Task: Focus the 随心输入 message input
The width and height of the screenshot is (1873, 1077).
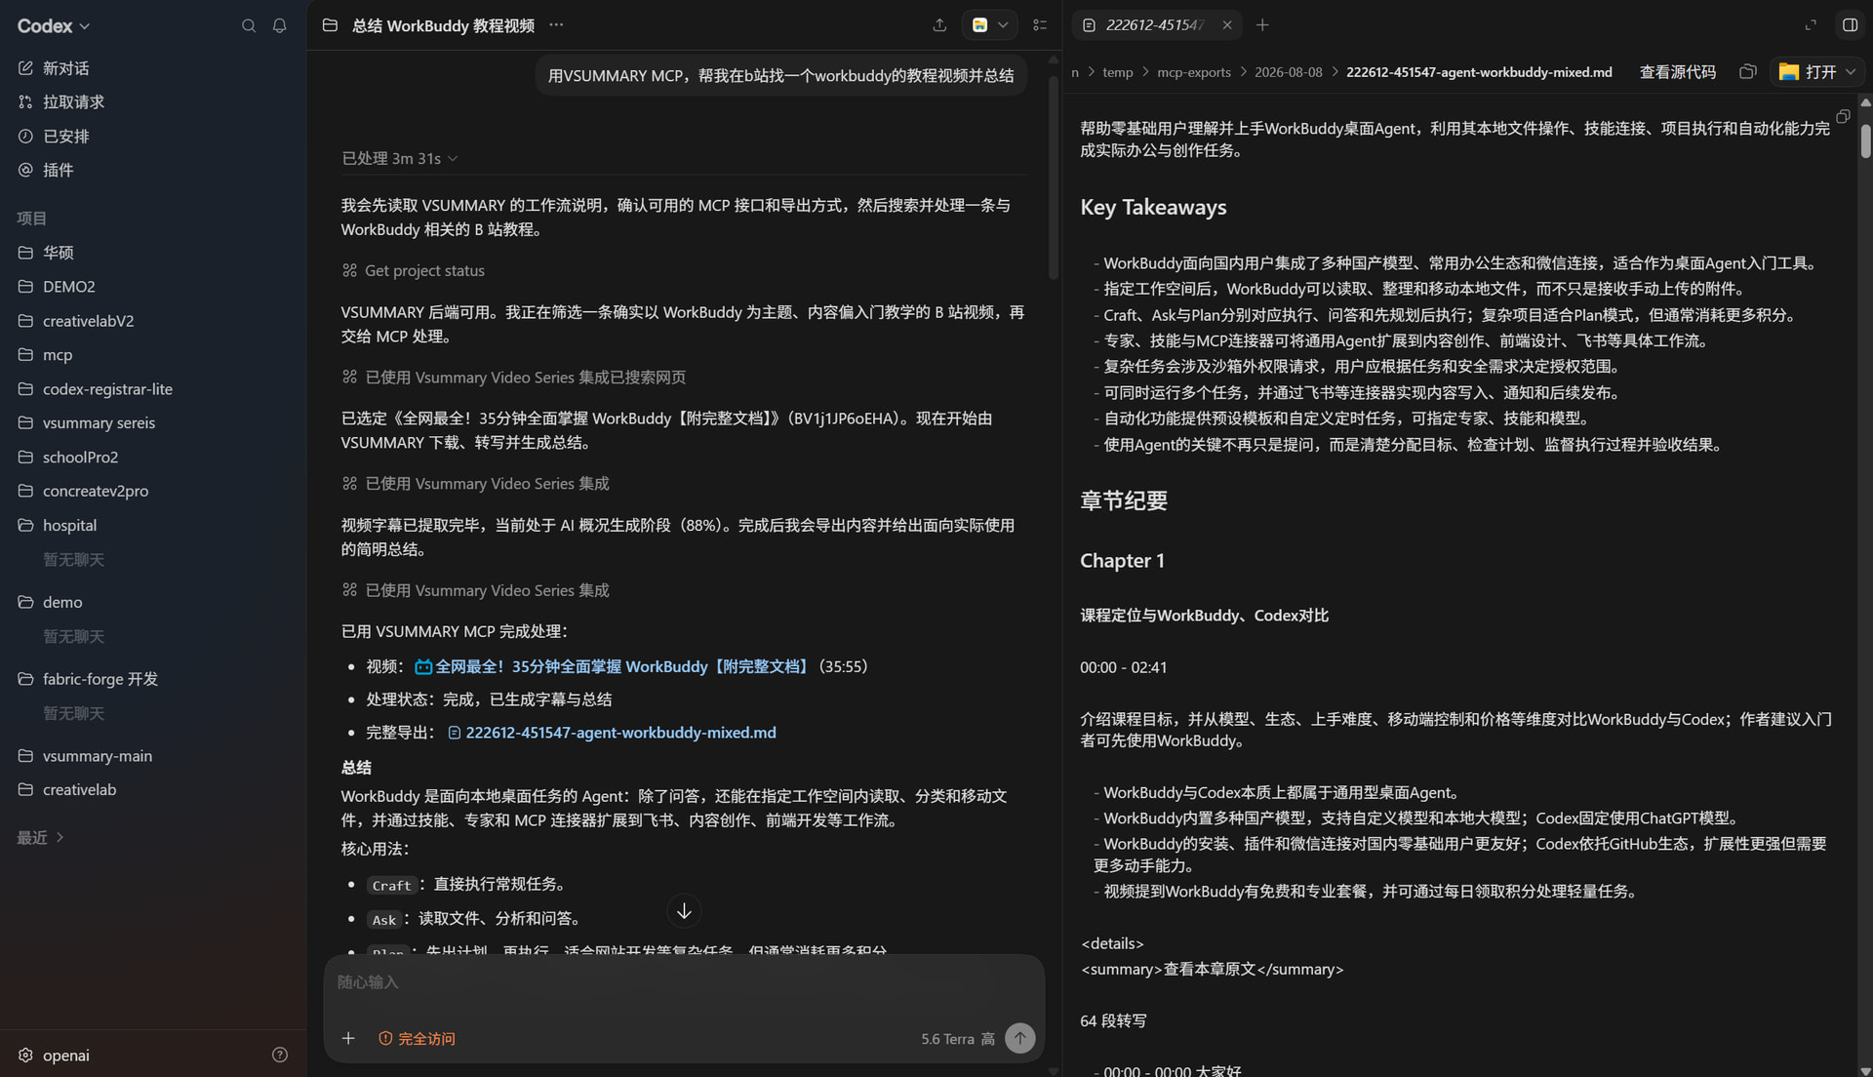Action: [x=683, y=982]
